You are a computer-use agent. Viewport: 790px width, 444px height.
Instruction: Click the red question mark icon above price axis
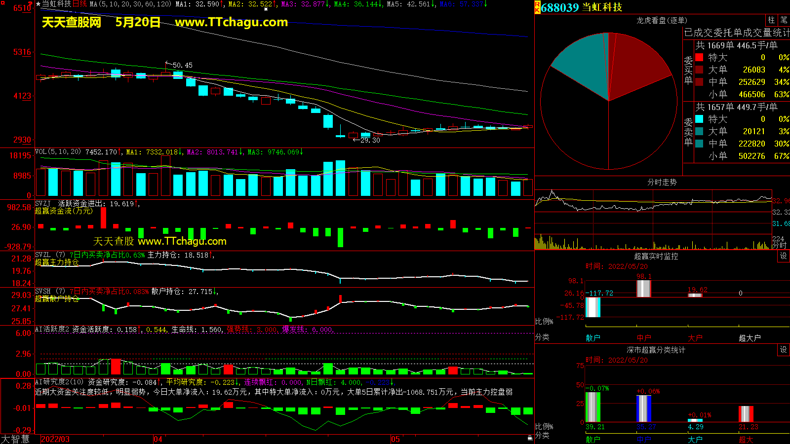tap(31, 4)
